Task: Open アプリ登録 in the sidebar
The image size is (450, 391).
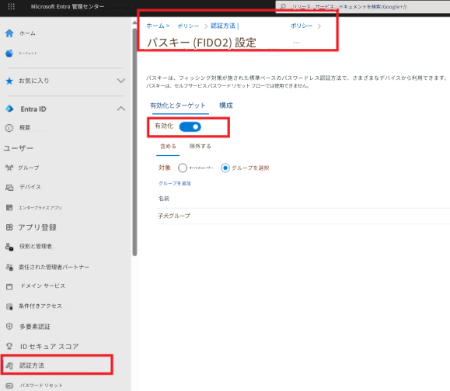Action: (37, 227)
